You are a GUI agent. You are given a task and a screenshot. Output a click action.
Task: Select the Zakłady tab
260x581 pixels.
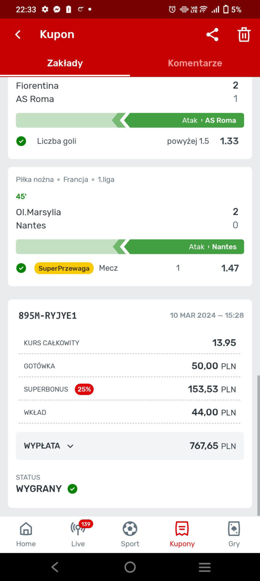pyautogui.click(x=65, y=63)
